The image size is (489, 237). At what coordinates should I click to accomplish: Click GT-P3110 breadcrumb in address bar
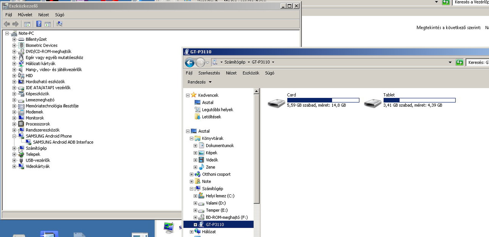click(261, 62)
